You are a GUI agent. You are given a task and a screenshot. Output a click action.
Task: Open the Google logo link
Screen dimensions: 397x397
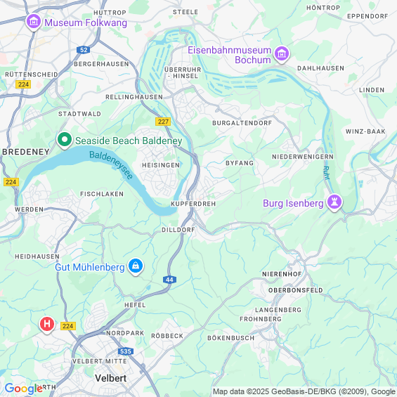pyautogui.click(x=24, y=389)
